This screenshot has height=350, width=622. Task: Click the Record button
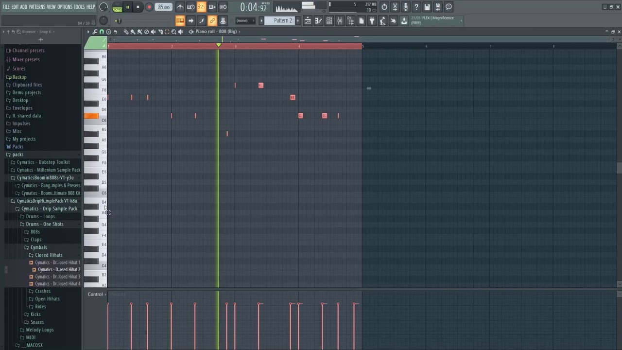click(x=149, y=7)
